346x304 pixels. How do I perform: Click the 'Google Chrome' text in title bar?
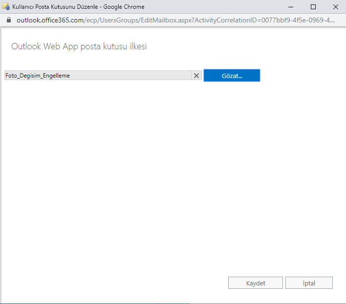[x=124, y=7]
